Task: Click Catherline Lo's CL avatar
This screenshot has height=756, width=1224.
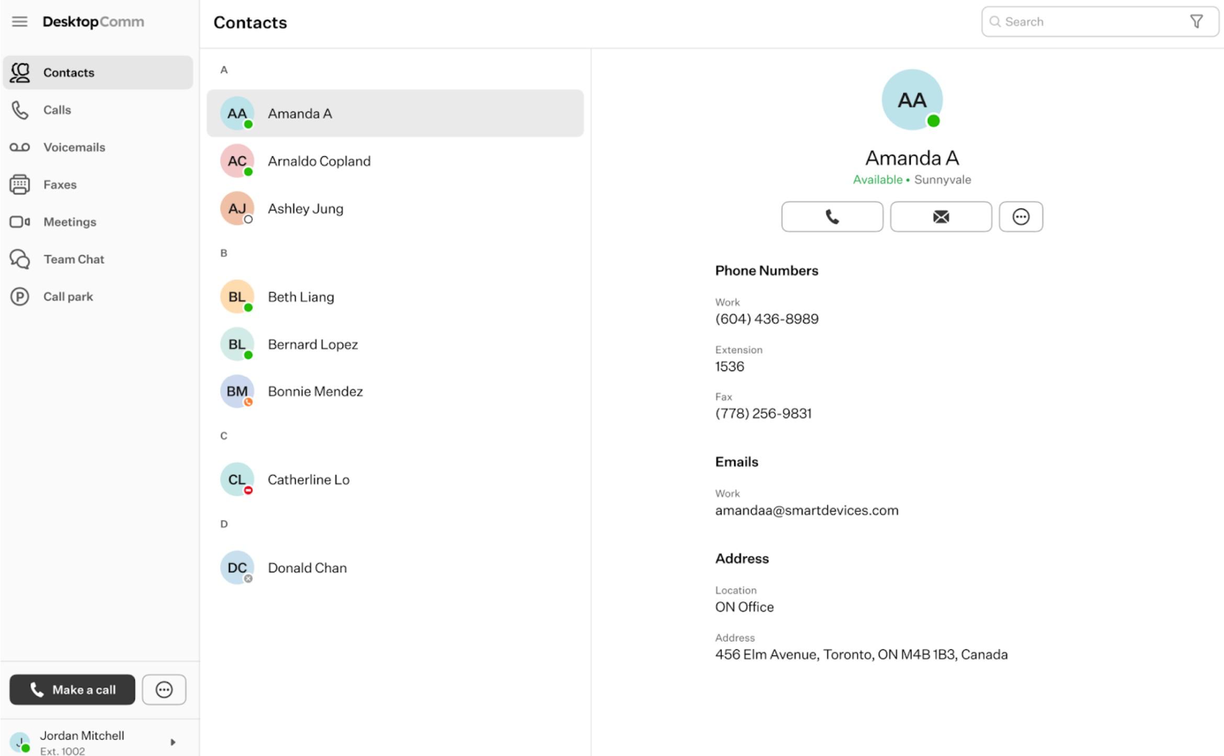Action: (x=237, y=479)
